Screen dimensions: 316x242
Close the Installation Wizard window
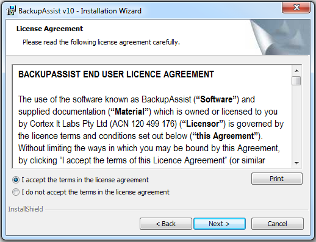(296, 8)
